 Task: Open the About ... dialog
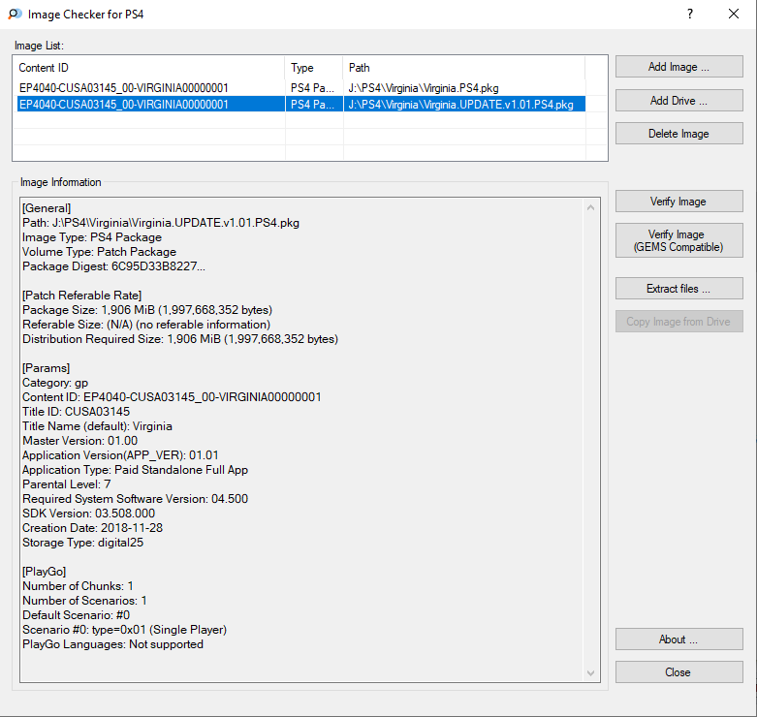coord(678,639)
